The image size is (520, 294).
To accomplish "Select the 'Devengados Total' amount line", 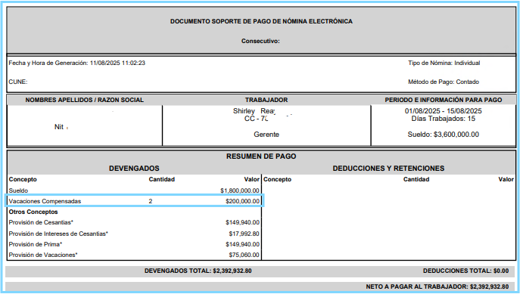I will pos(198,271).
